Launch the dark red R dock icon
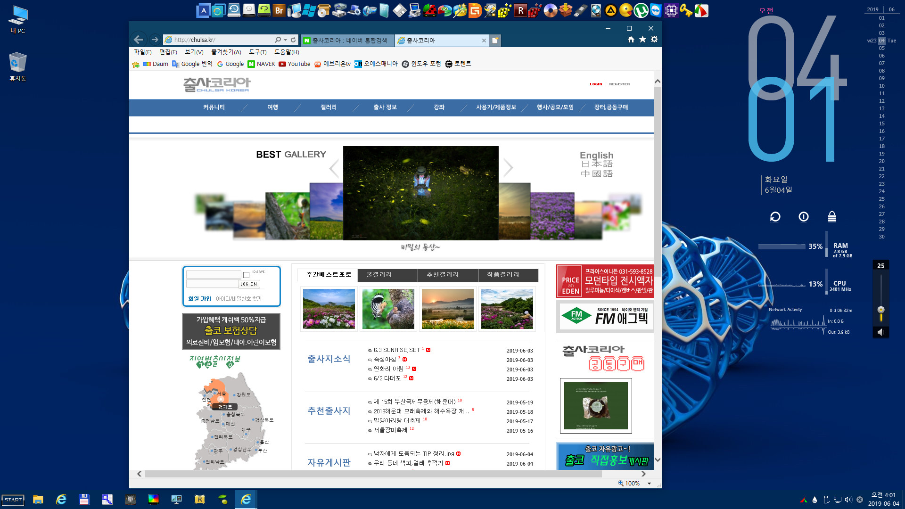The width and height of the screenshot is (905, 509). pos(520,10)
